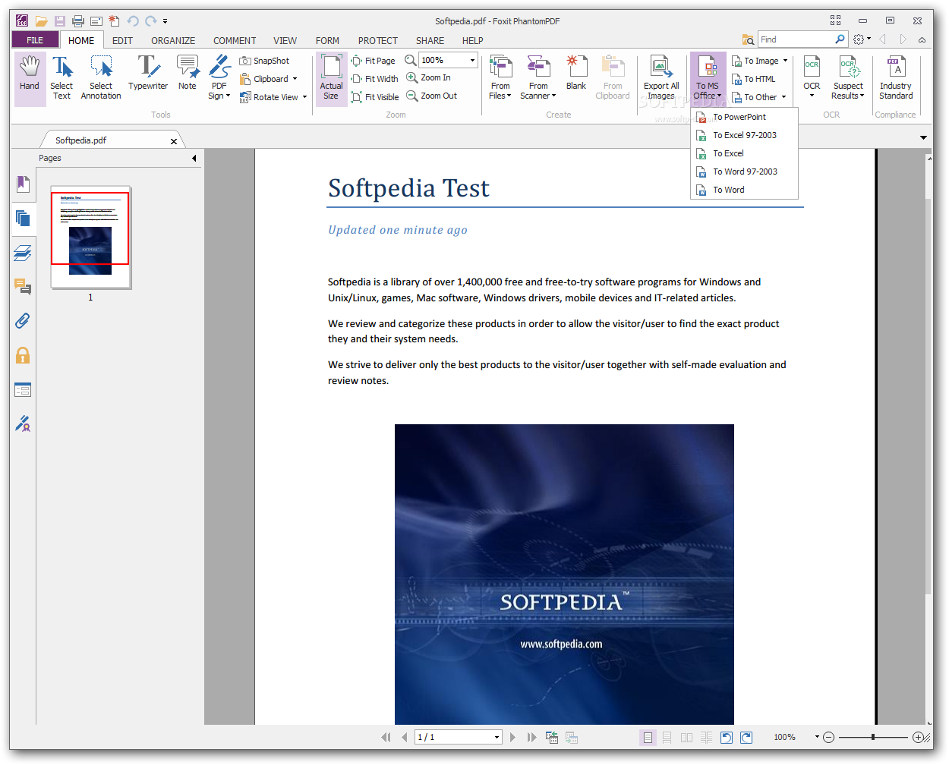Select To Excel 97-2003 option
Image resolution: width=949 pixels, height=765 pixels.
point(744,135)
